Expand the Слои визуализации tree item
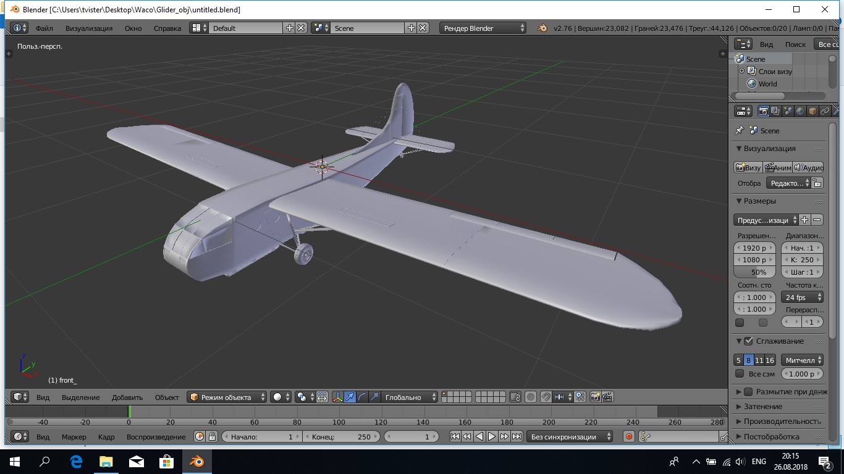The image size is (844, 474). pyautogui.click(x=742, y=71)
